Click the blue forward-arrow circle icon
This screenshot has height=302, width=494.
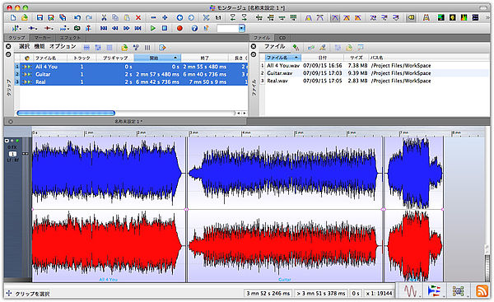click(191, 17)
